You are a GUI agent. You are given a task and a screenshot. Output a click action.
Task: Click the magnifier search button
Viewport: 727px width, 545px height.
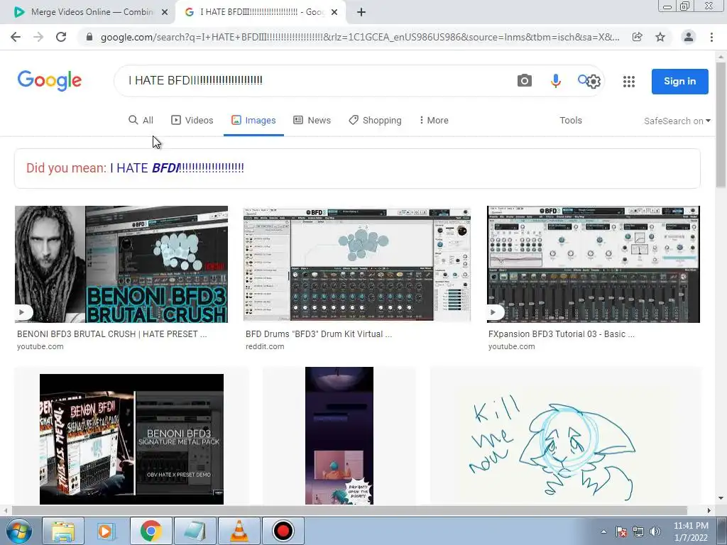coord(582,79)
